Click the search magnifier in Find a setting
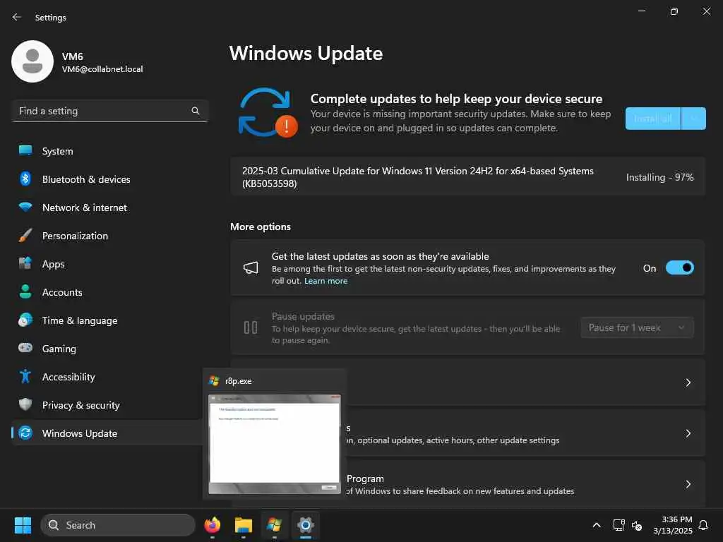The height and width of the screenshot is (542, 723). click(x=195, y=111)
